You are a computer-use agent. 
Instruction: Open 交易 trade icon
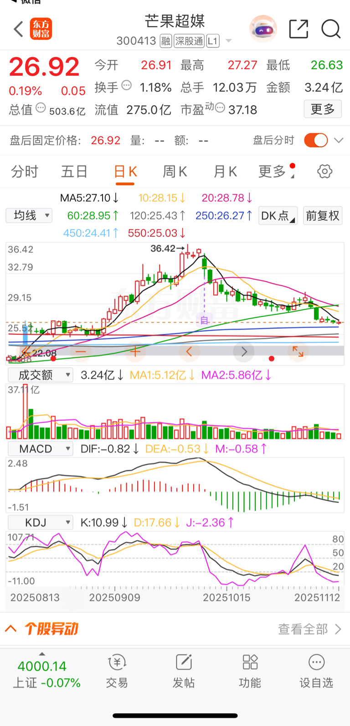click(117, 662)
